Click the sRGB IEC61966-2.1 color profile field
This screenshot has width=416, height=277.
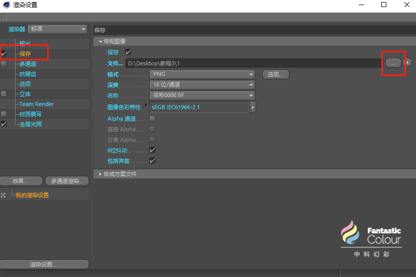199,107
